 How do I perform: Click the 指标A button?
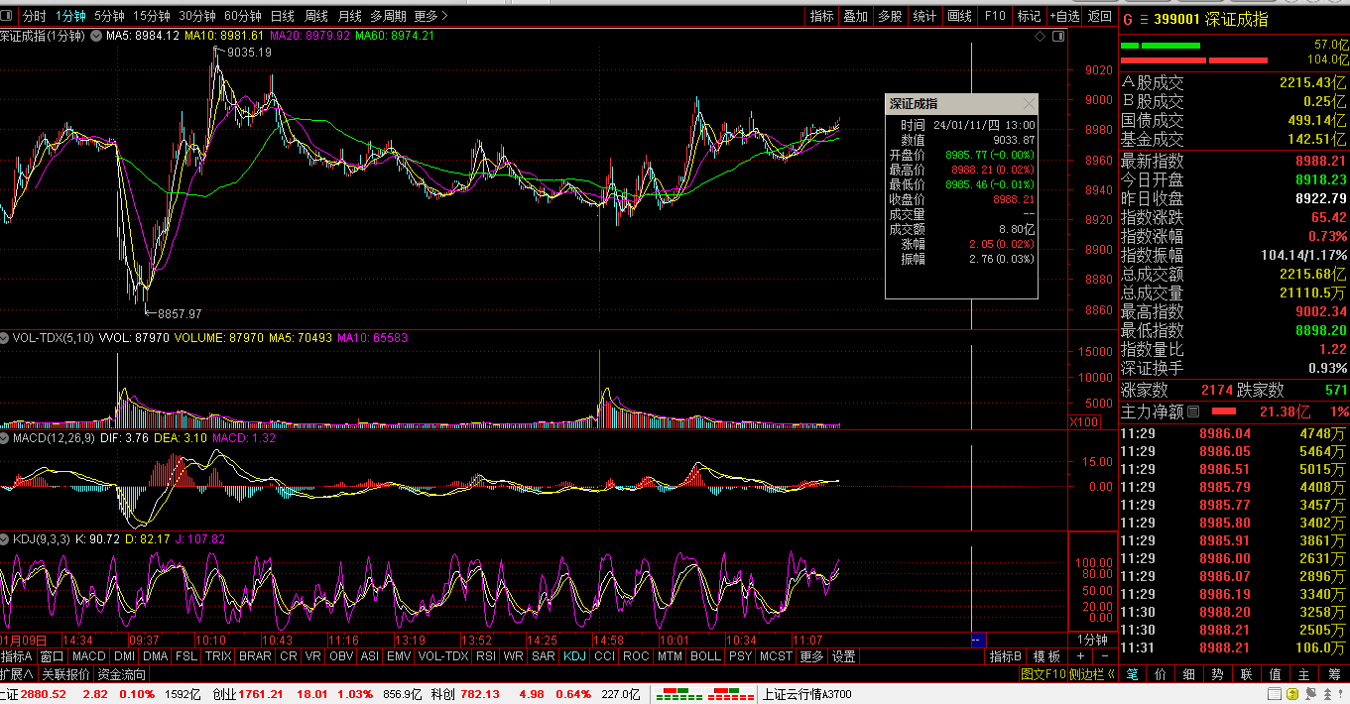tap(17, 656)
